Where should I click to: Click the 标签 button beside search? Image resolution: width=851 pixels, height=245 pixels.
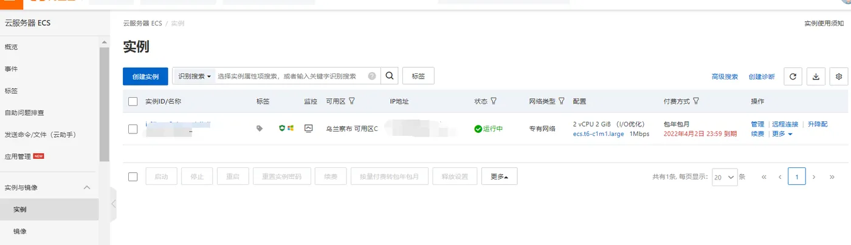point(418,76)
